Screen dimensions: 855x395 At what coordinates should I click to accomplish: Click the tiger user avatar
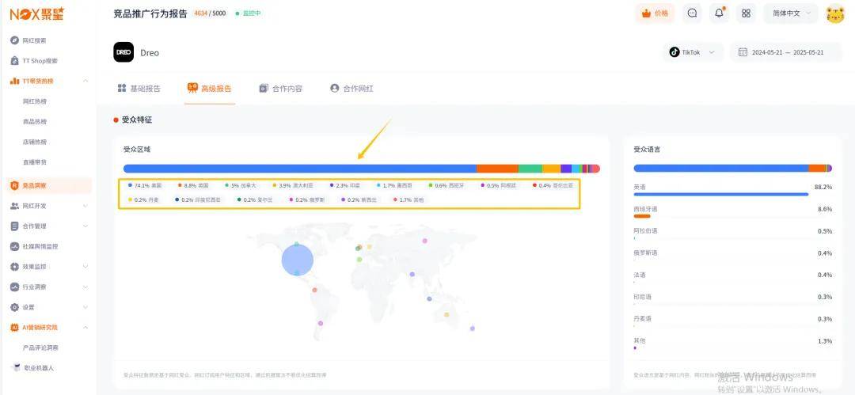[835, 14]
